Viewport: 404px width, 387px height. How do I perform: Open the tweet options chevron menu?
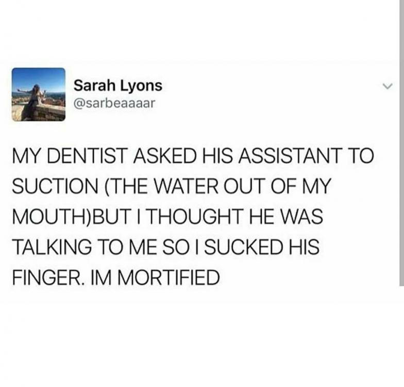click(x=388, y=86)
